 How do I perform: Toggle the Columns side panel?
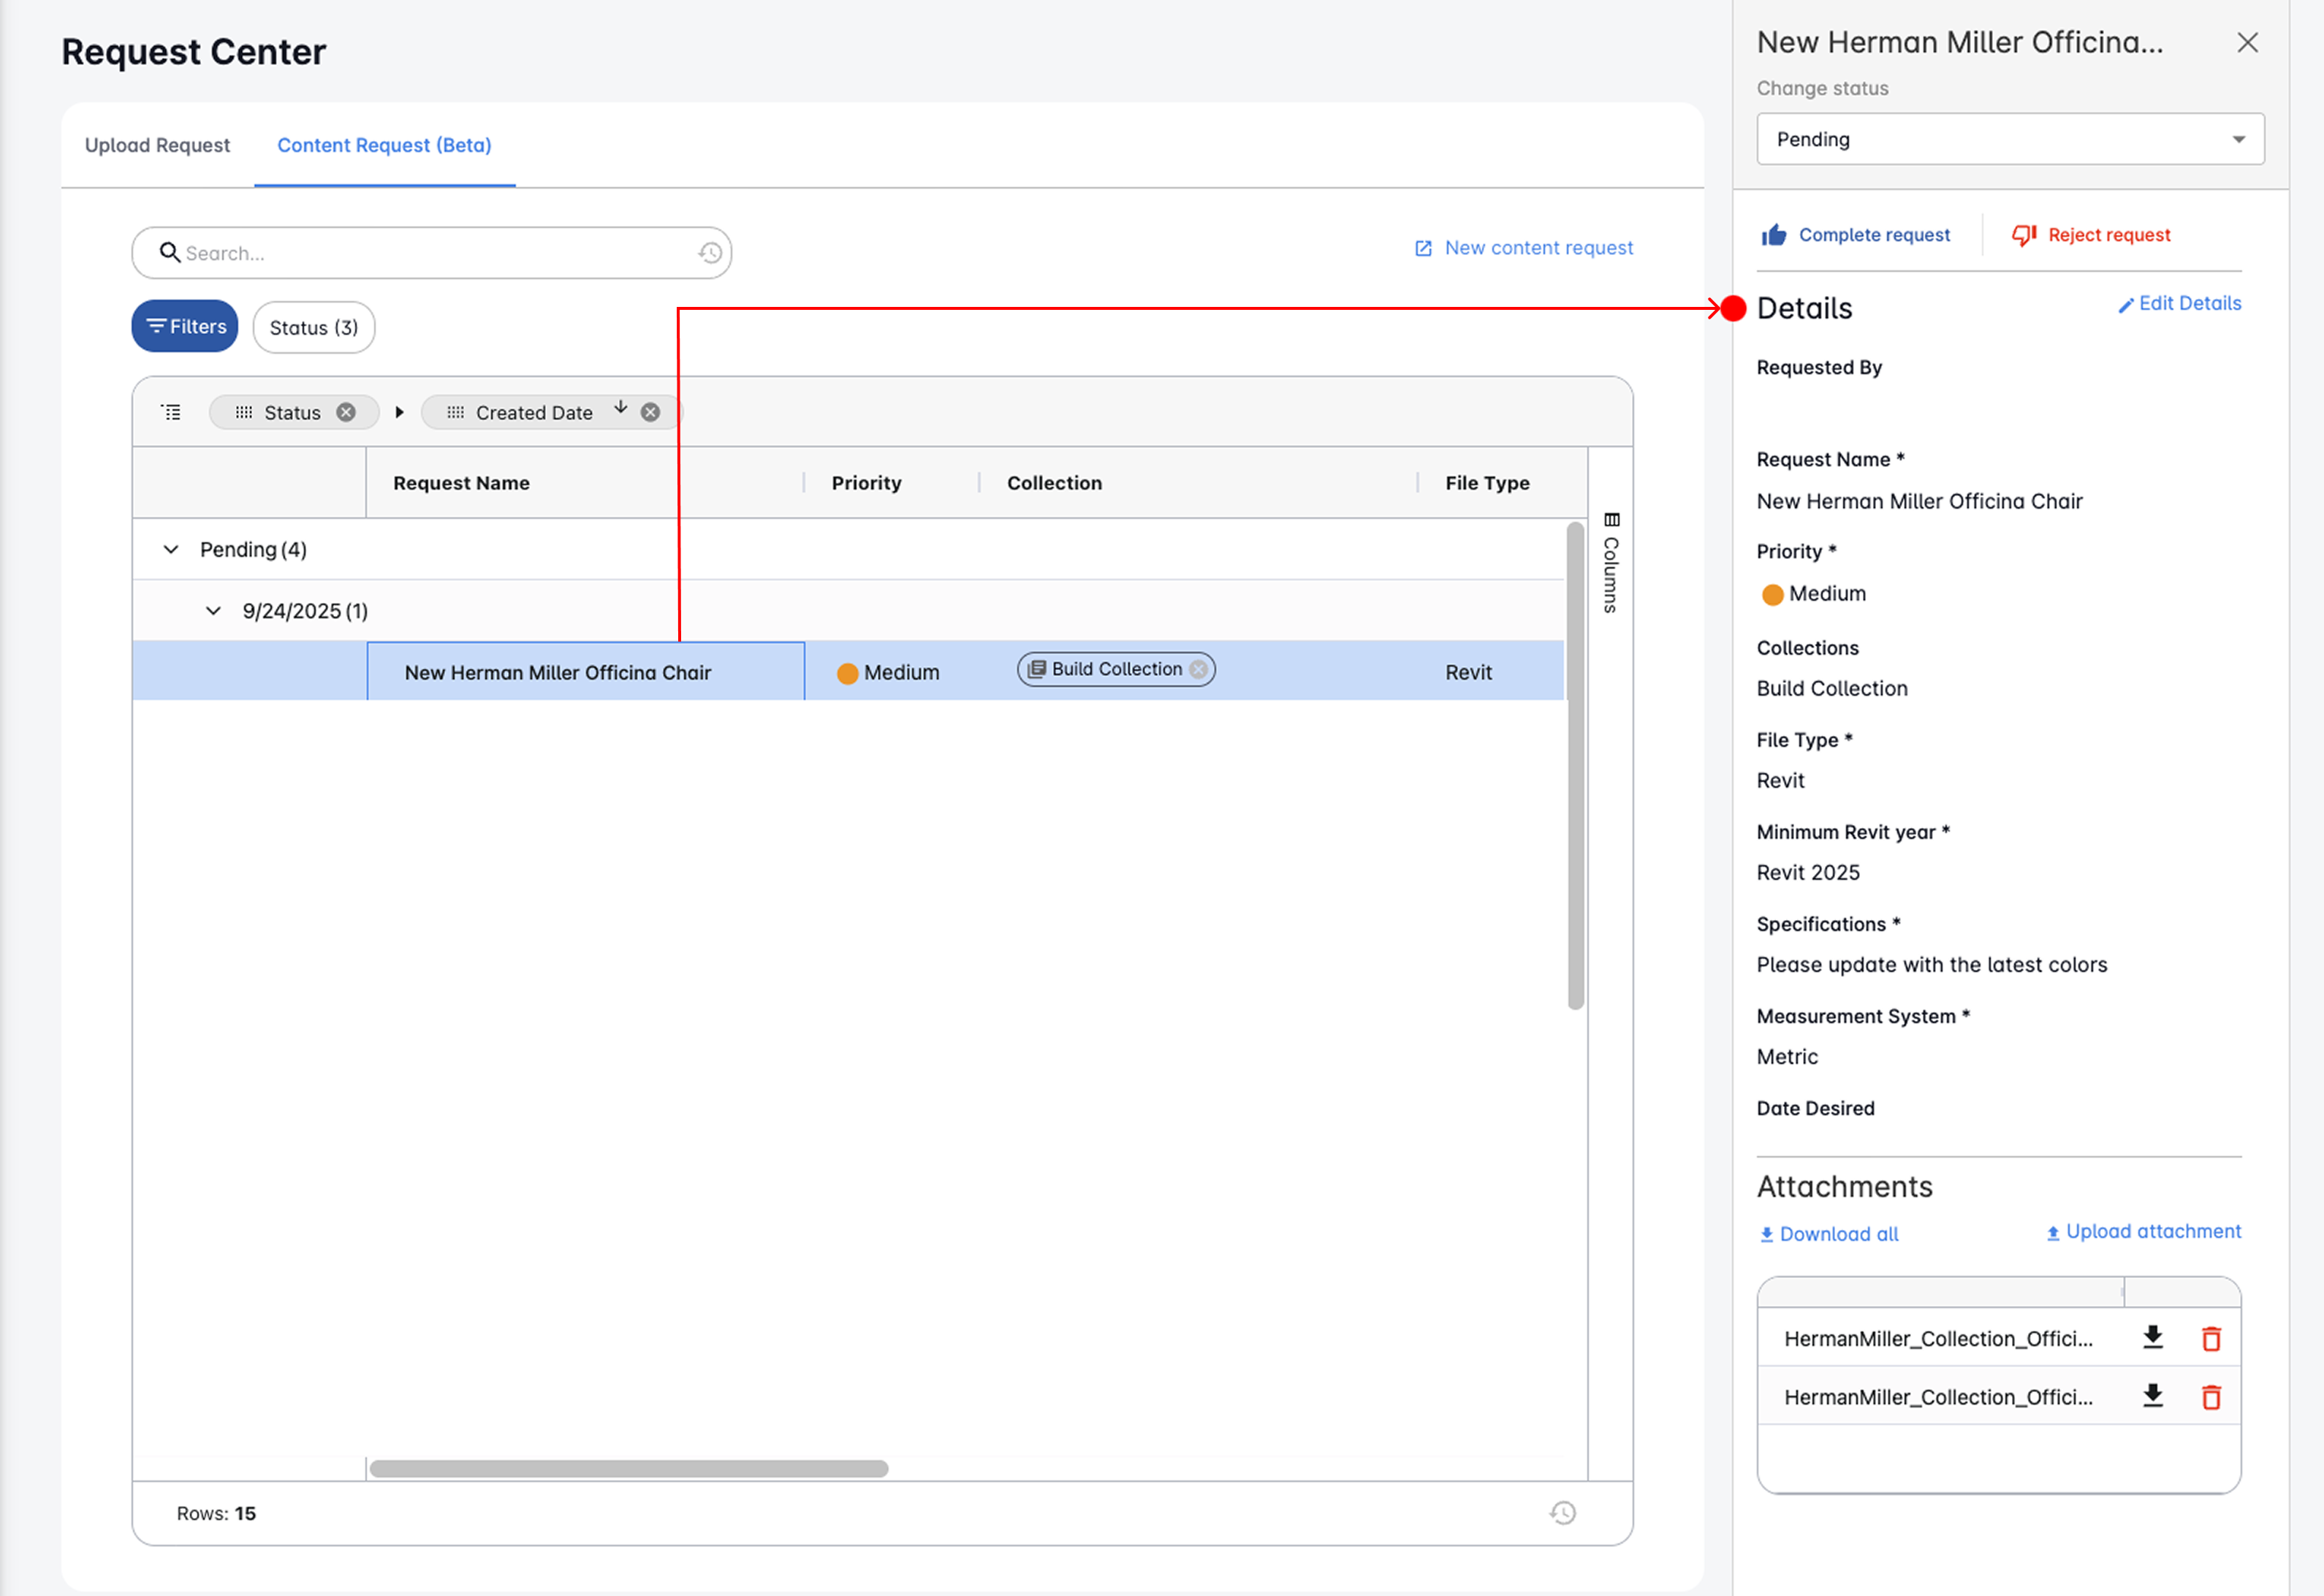(1610, 562)
